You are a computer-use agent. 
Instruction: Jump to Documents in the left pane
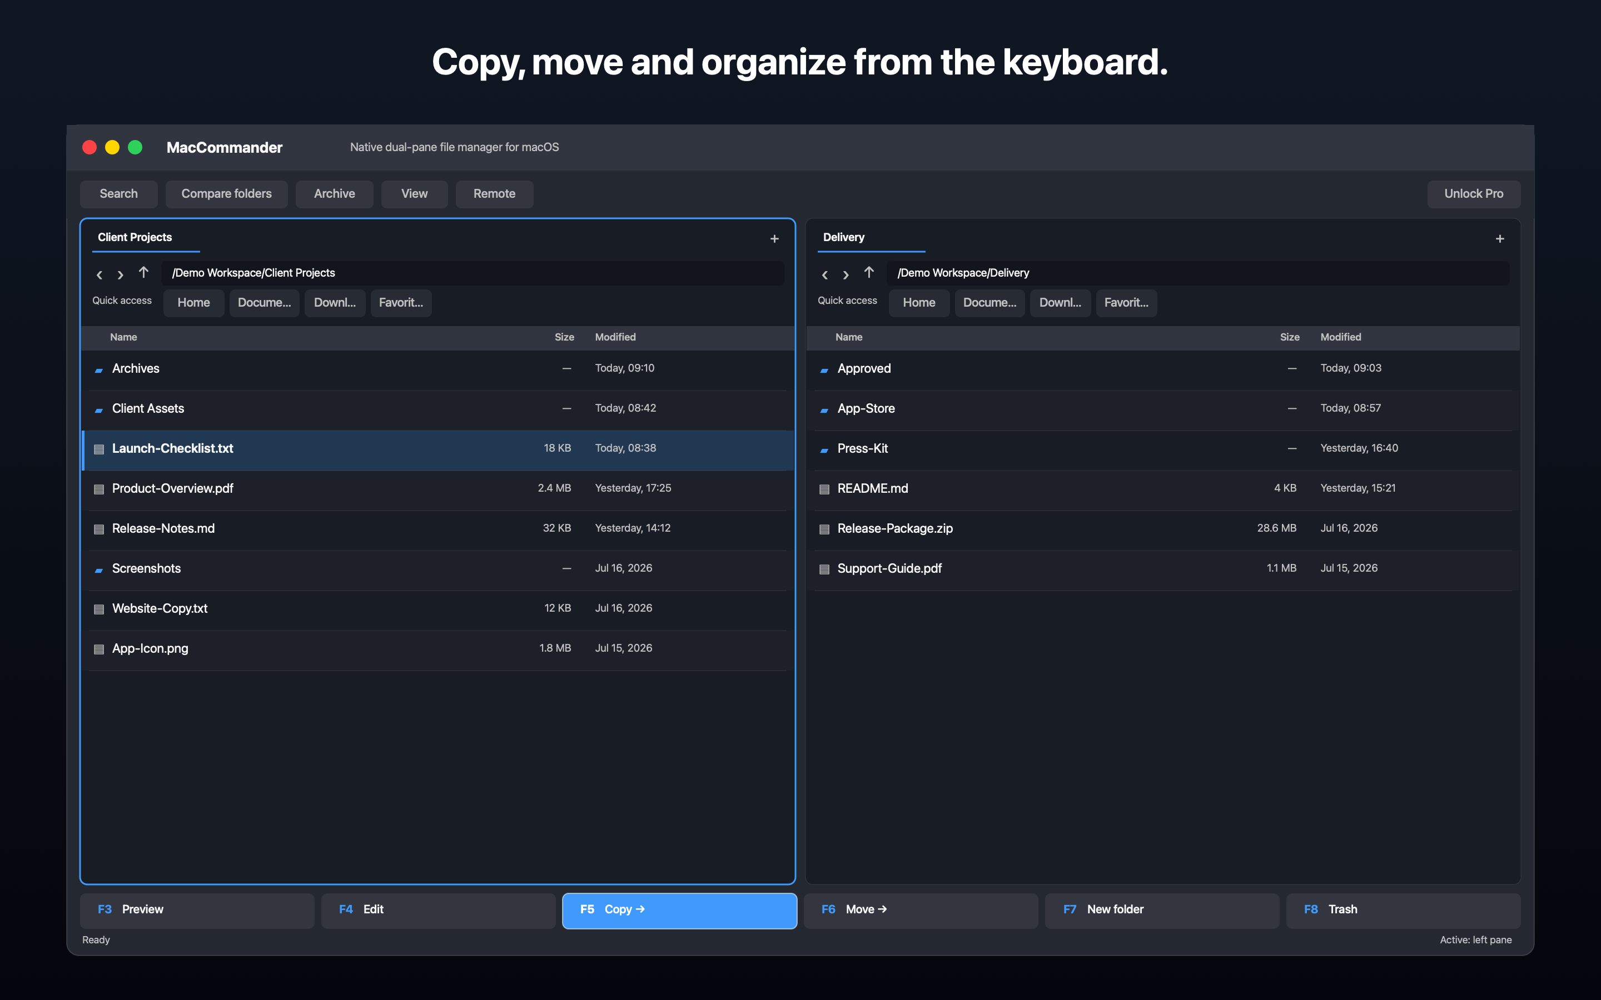264,303
